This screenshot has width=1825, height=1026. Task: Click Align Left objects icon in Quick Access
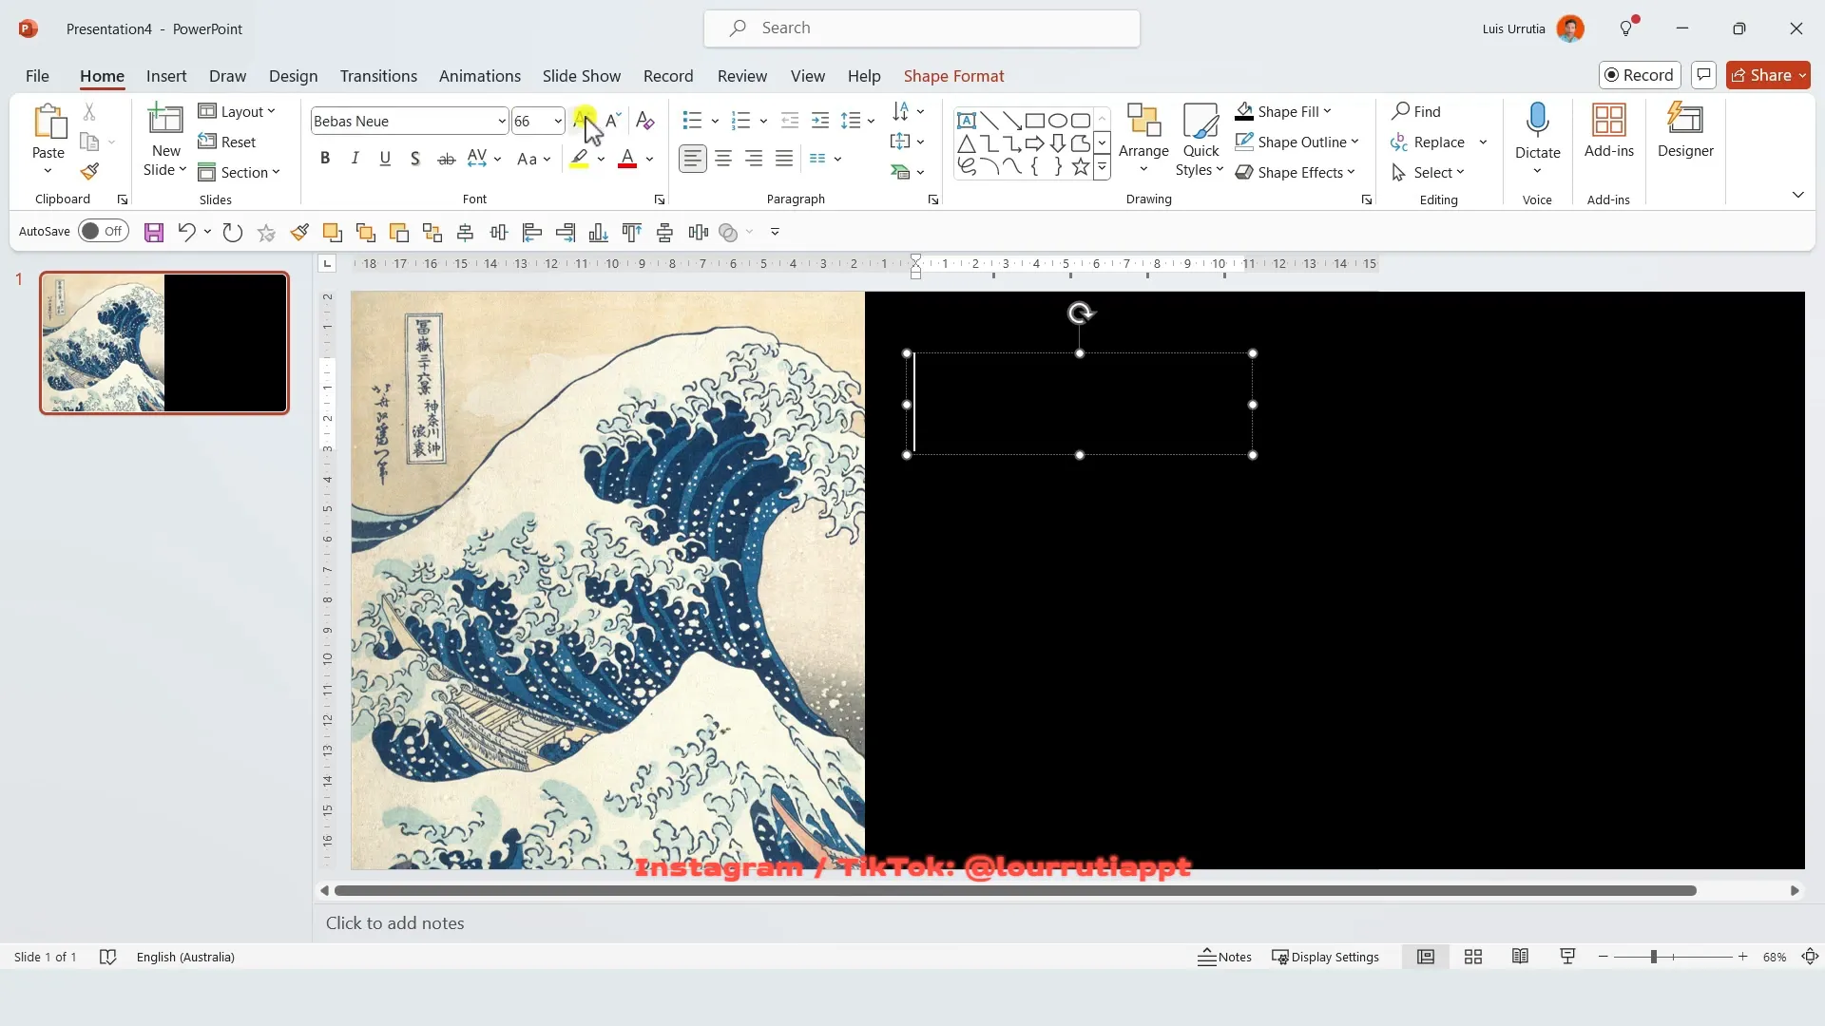[532, 232]
